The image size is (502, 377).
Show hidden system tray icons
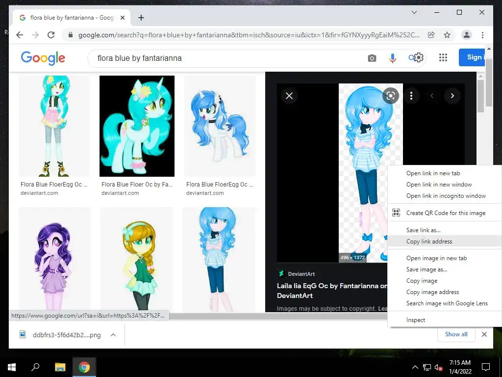click(415, 367)
